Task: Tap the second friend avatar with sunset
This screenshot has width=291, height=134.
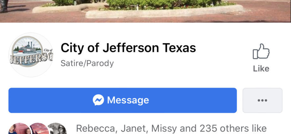Action: [39, 128]
